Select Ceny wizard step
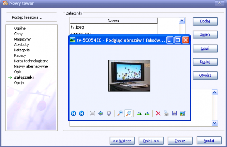 click(x=18, y=34)
